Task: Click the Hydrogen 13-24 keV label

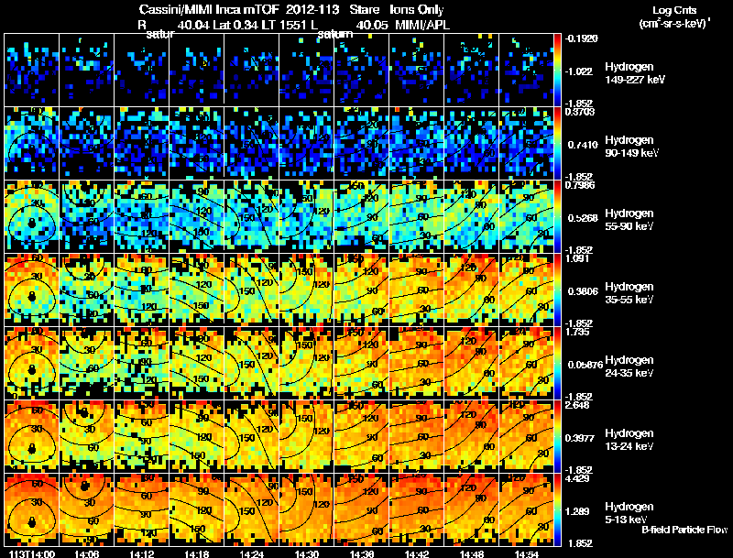Action: (x=629, y=440)
